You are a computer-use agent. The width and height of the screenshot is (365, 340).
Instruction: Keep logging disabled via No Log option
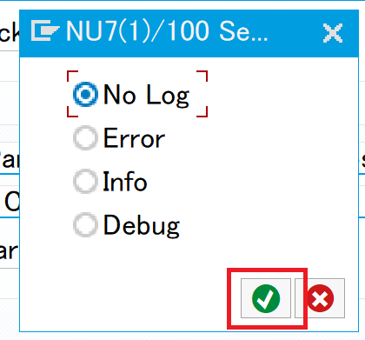coord(85,94)
